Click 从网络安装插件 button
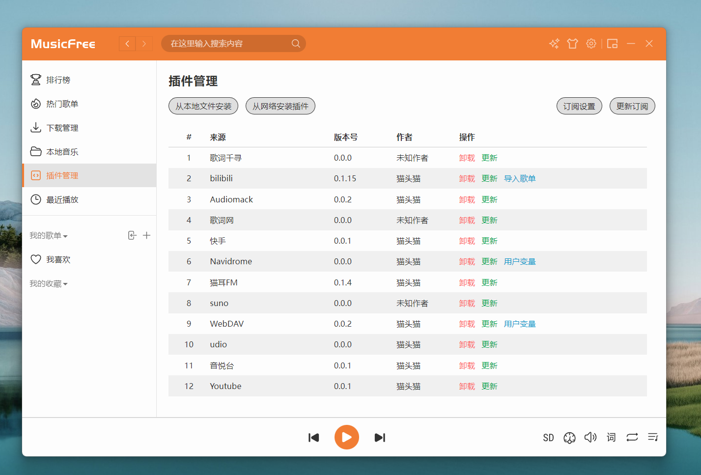701x475 pixels. click(x=280, y=106)
